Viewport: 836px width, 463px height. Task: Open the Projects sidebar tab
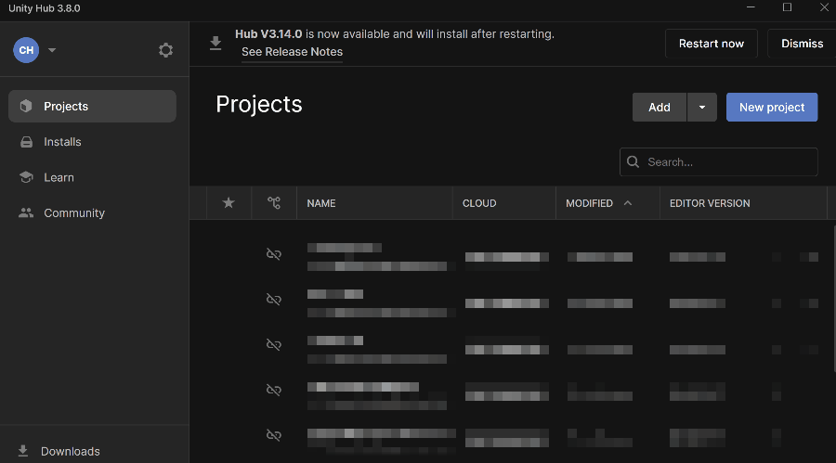[x=92, y=106]
